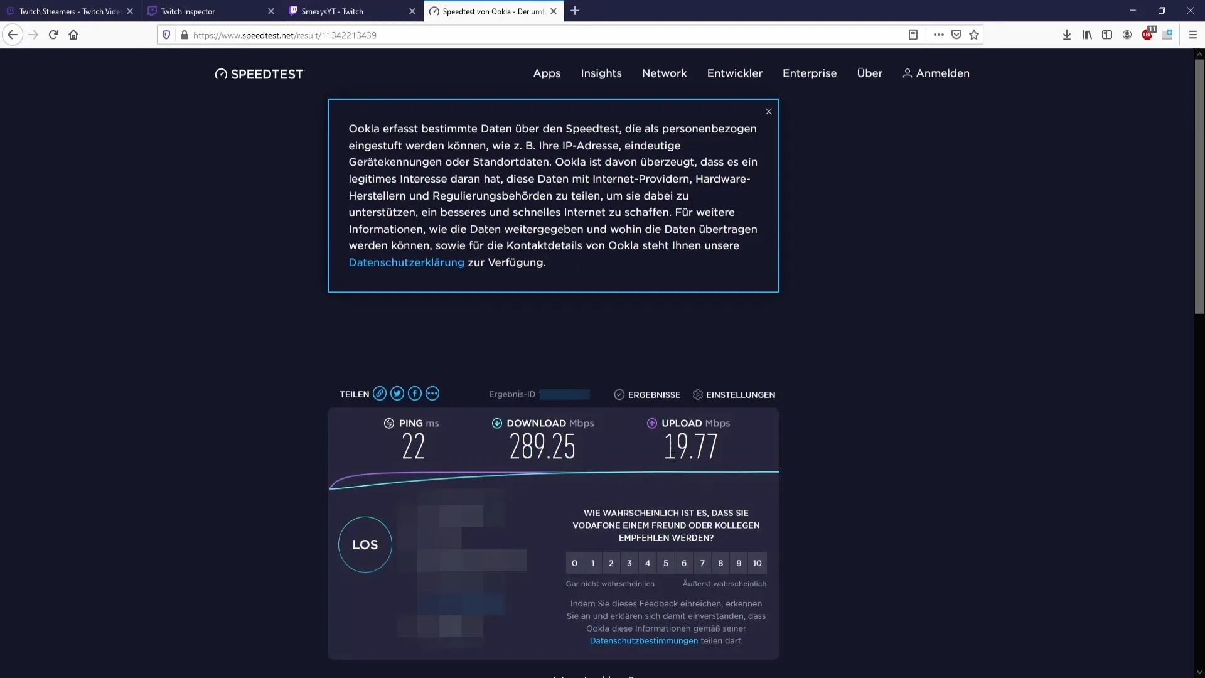Click the browser forward arrow

click(33, 35)
